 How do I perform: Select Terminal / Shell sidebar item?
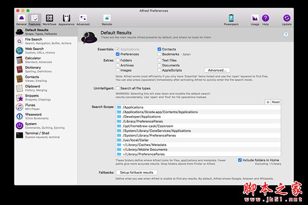point(46,135)
